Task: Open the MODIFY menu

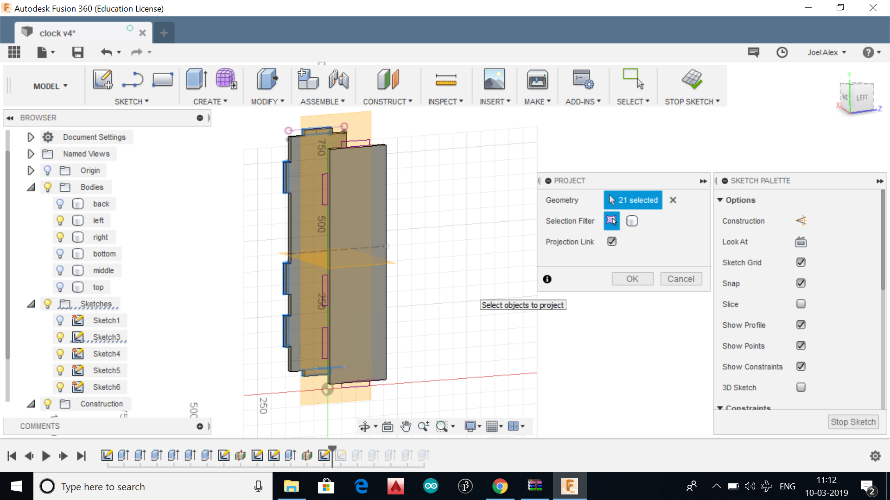Action: click(267, 101)
